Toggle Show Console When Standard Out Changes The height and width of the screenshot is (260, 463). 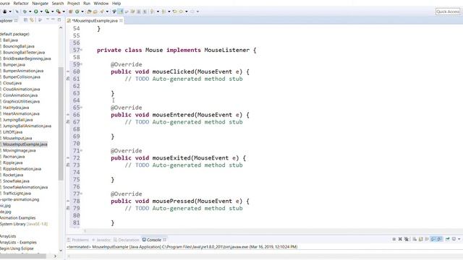pyautogui.click(x=433, y=239)
